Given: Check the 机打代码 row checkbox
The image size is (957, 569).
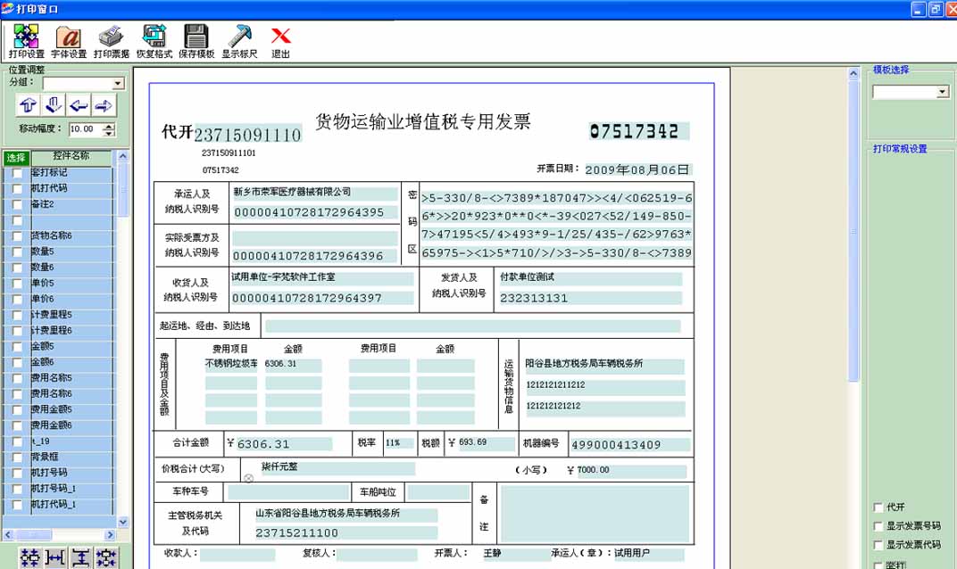Looking at the screenshot, I should 17,189.
